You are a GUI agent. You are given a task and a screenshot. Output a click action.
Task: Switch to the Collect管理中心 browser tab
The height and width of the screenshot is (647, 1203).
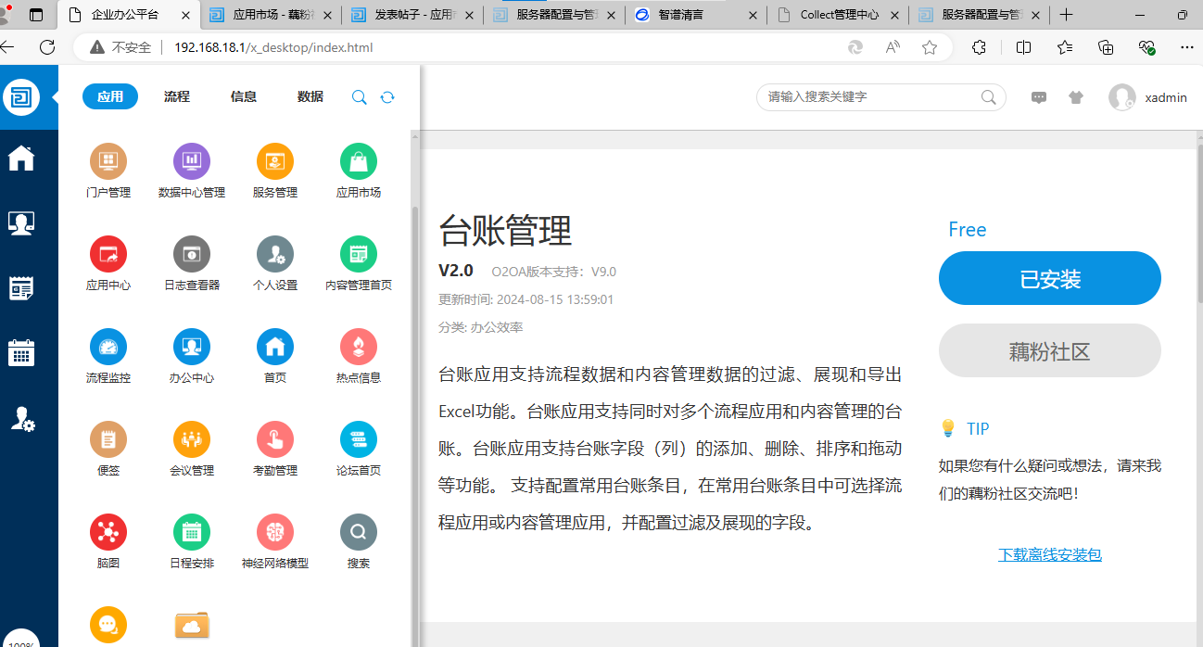pyautogui.click(x=838, y=15)
